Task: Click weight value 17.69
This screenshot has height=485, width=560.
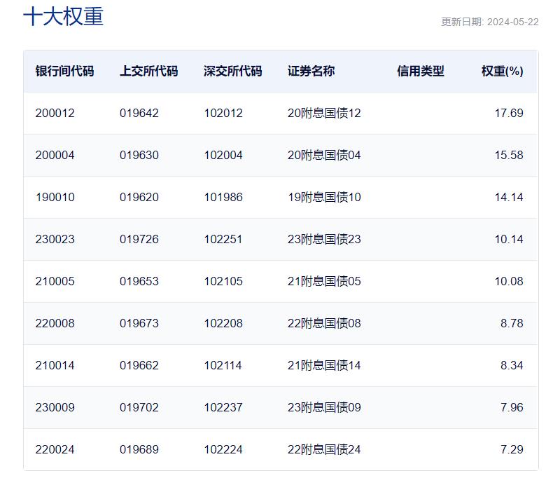Action: coord(509,113)
